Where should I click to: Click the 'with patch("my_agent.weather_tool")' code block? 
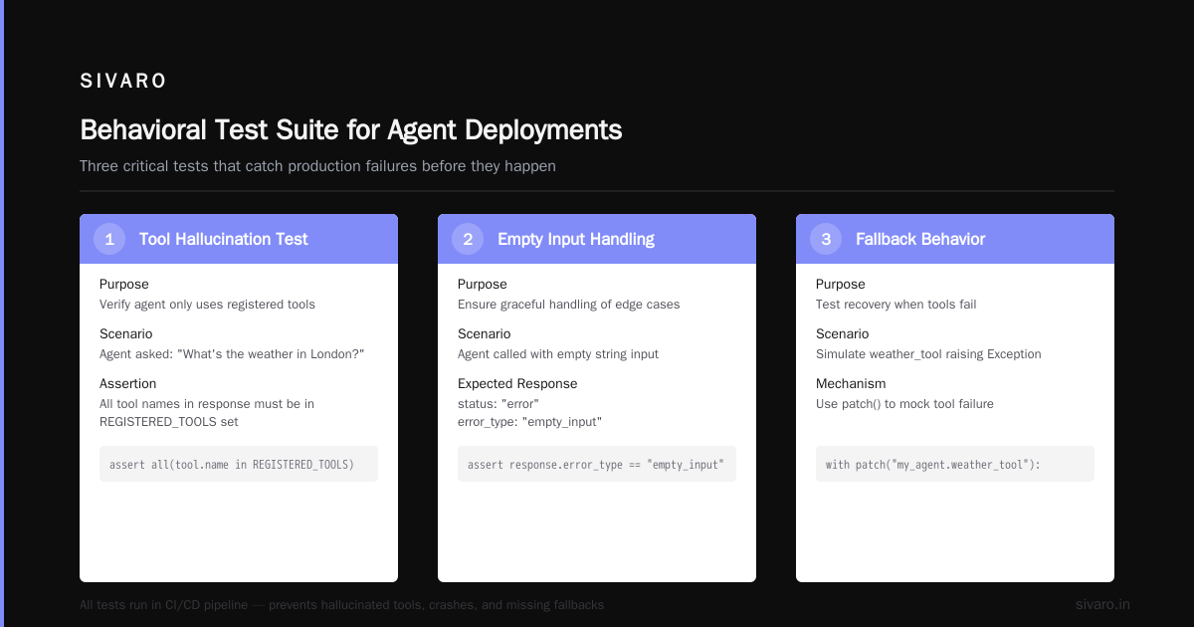point(955,464)
